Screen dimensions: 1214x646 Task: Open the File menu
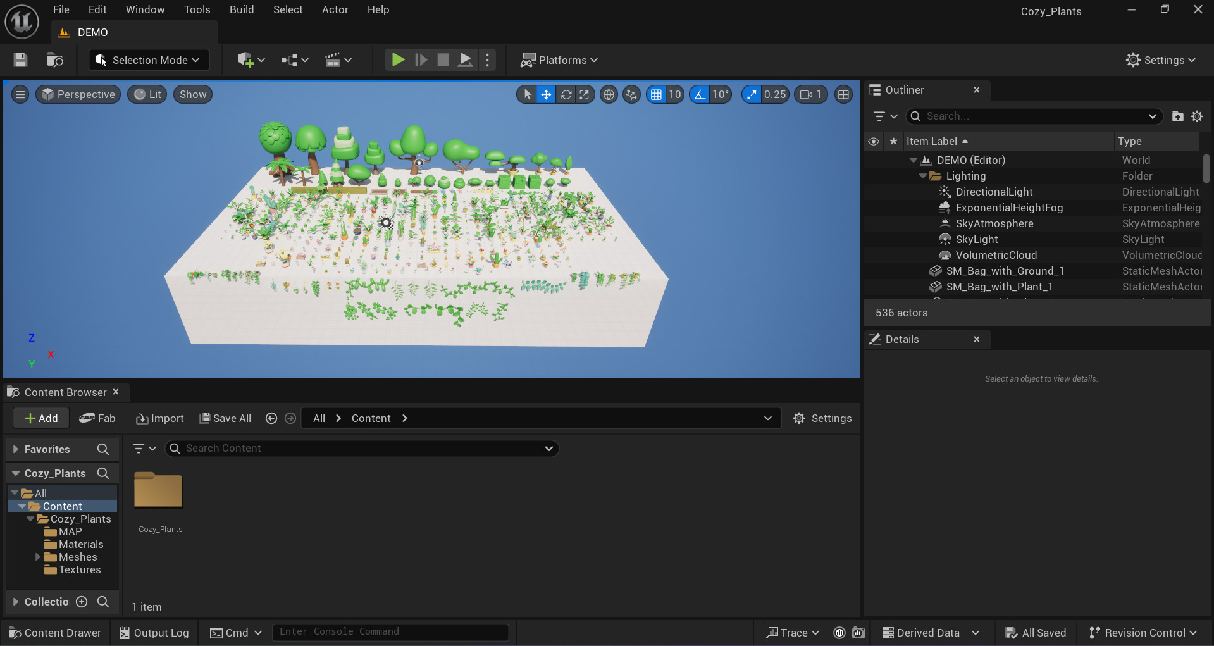click(x=61, y=9)
